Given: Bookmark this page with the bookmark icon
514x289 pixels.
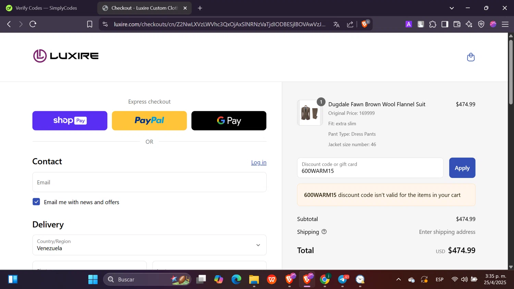Looking at the screenshot, I should (x=89, y=24).
